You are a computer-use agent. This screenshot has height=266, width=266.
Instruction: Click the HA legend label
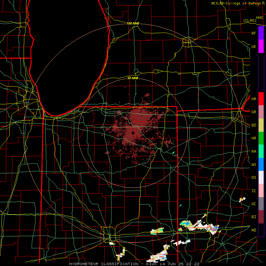[254, 99]
